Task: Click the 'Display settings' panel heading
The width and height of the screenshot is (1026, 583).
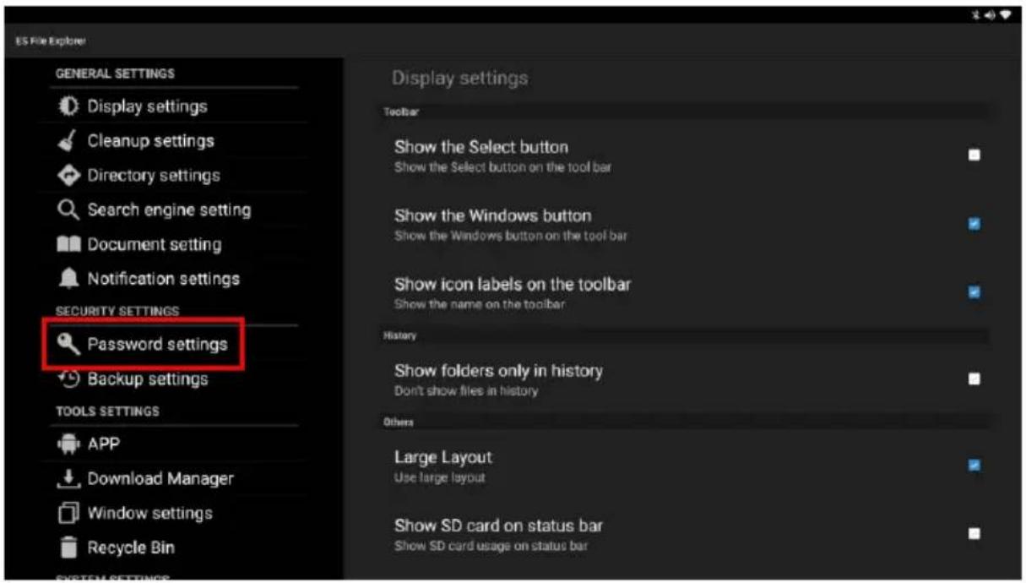Action: (460, 78)
